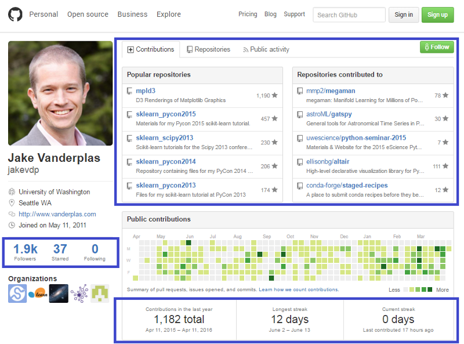Click the clock icon by Joined date

[12, 225]
